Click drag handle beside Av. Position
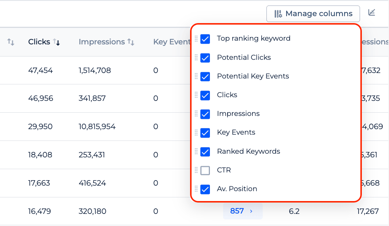The image size is (389, 226). (x=196, y=189)
